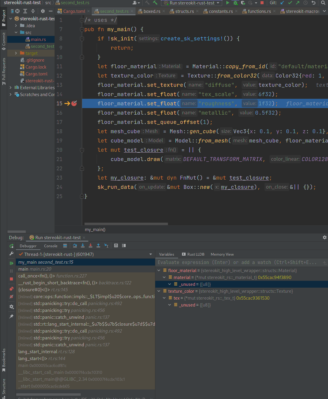This screenshot has height=399, width=328.
Task: Start debugging with the bug icon
Action: point(235,3)
